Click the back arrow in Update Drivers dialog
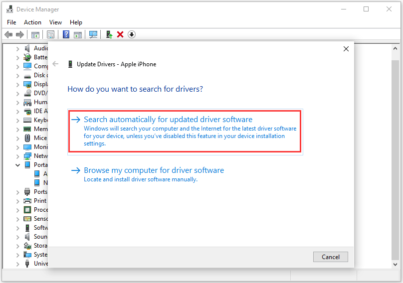This screenshot has width=403, height=283. click(x=55, y=64)
